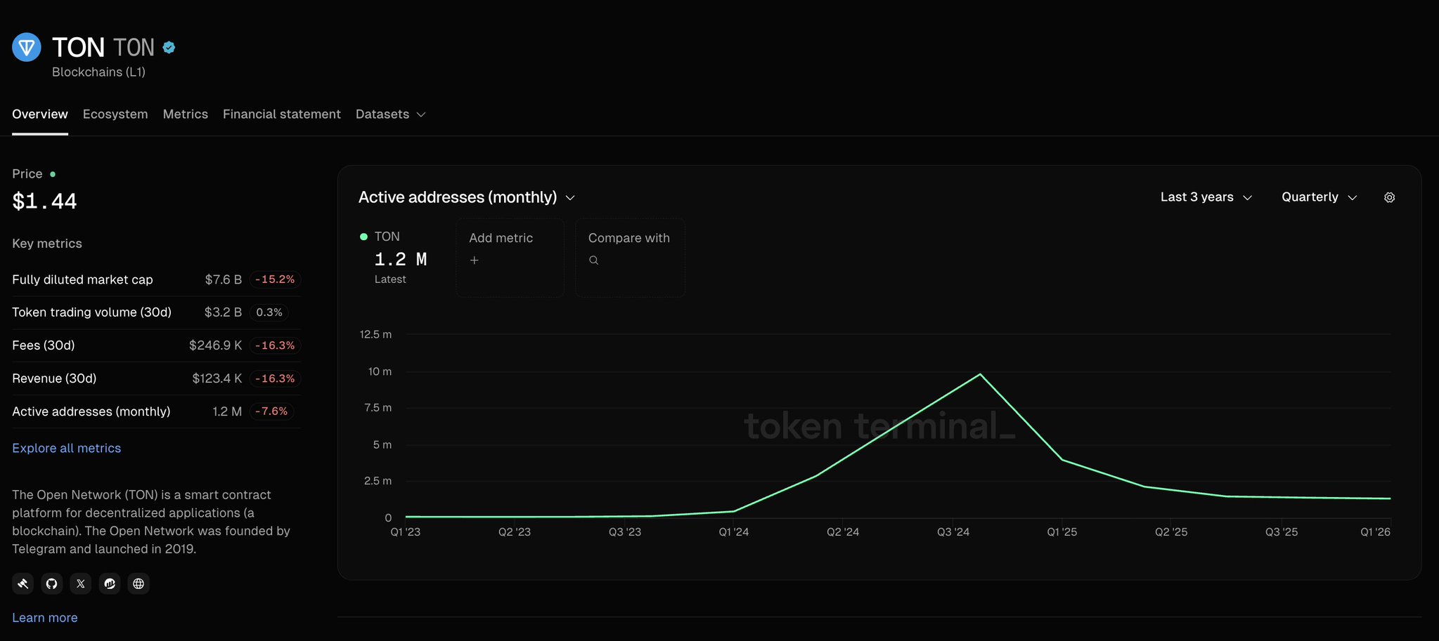Screen dimensions: 1439x641
Task: Open the X (Twitter) icon link
Action: pos(81,583)
